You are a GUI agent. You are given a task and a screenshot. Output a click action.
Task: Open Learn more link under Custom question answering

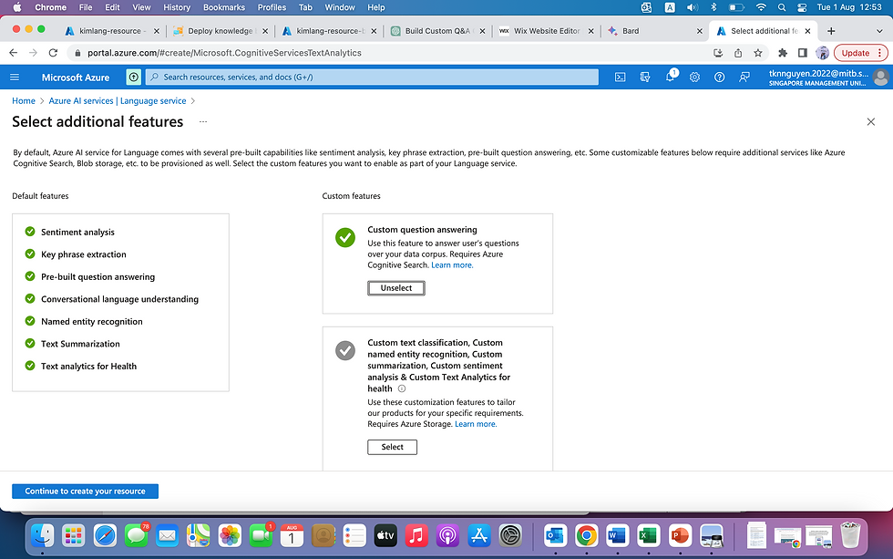452,265
